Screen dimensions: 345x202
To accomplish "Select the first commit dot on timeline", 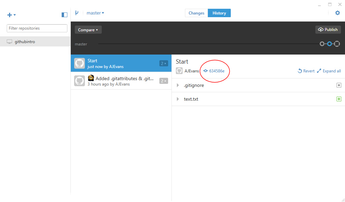I will (322, 44).
